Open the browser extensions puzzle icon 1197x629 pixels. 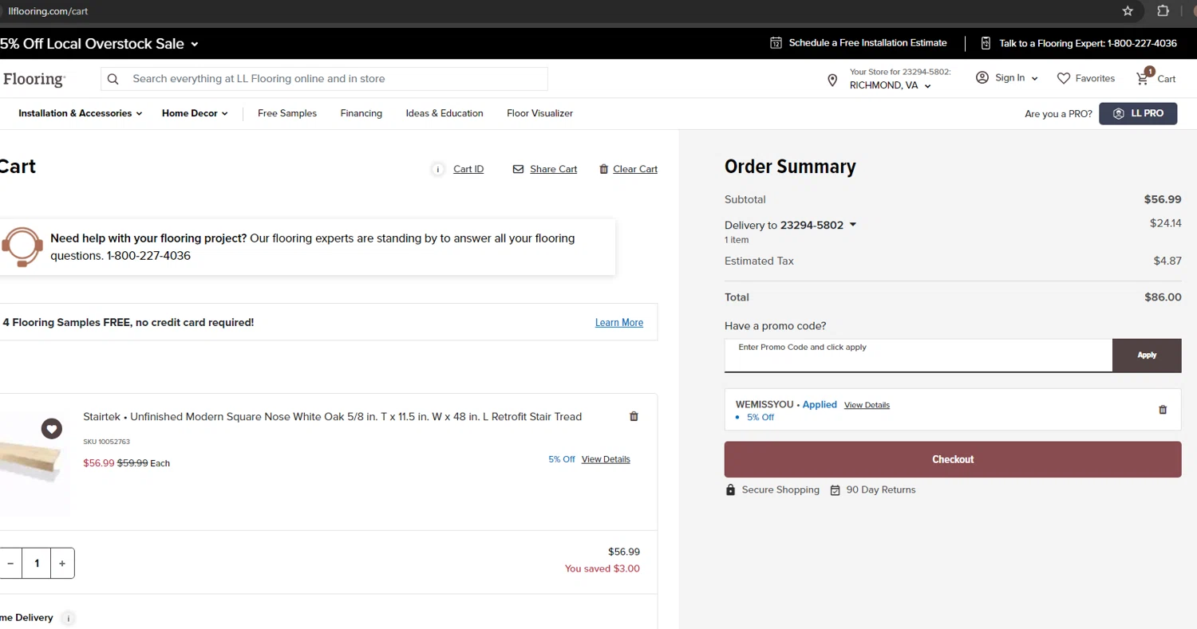click(1163, 11)
